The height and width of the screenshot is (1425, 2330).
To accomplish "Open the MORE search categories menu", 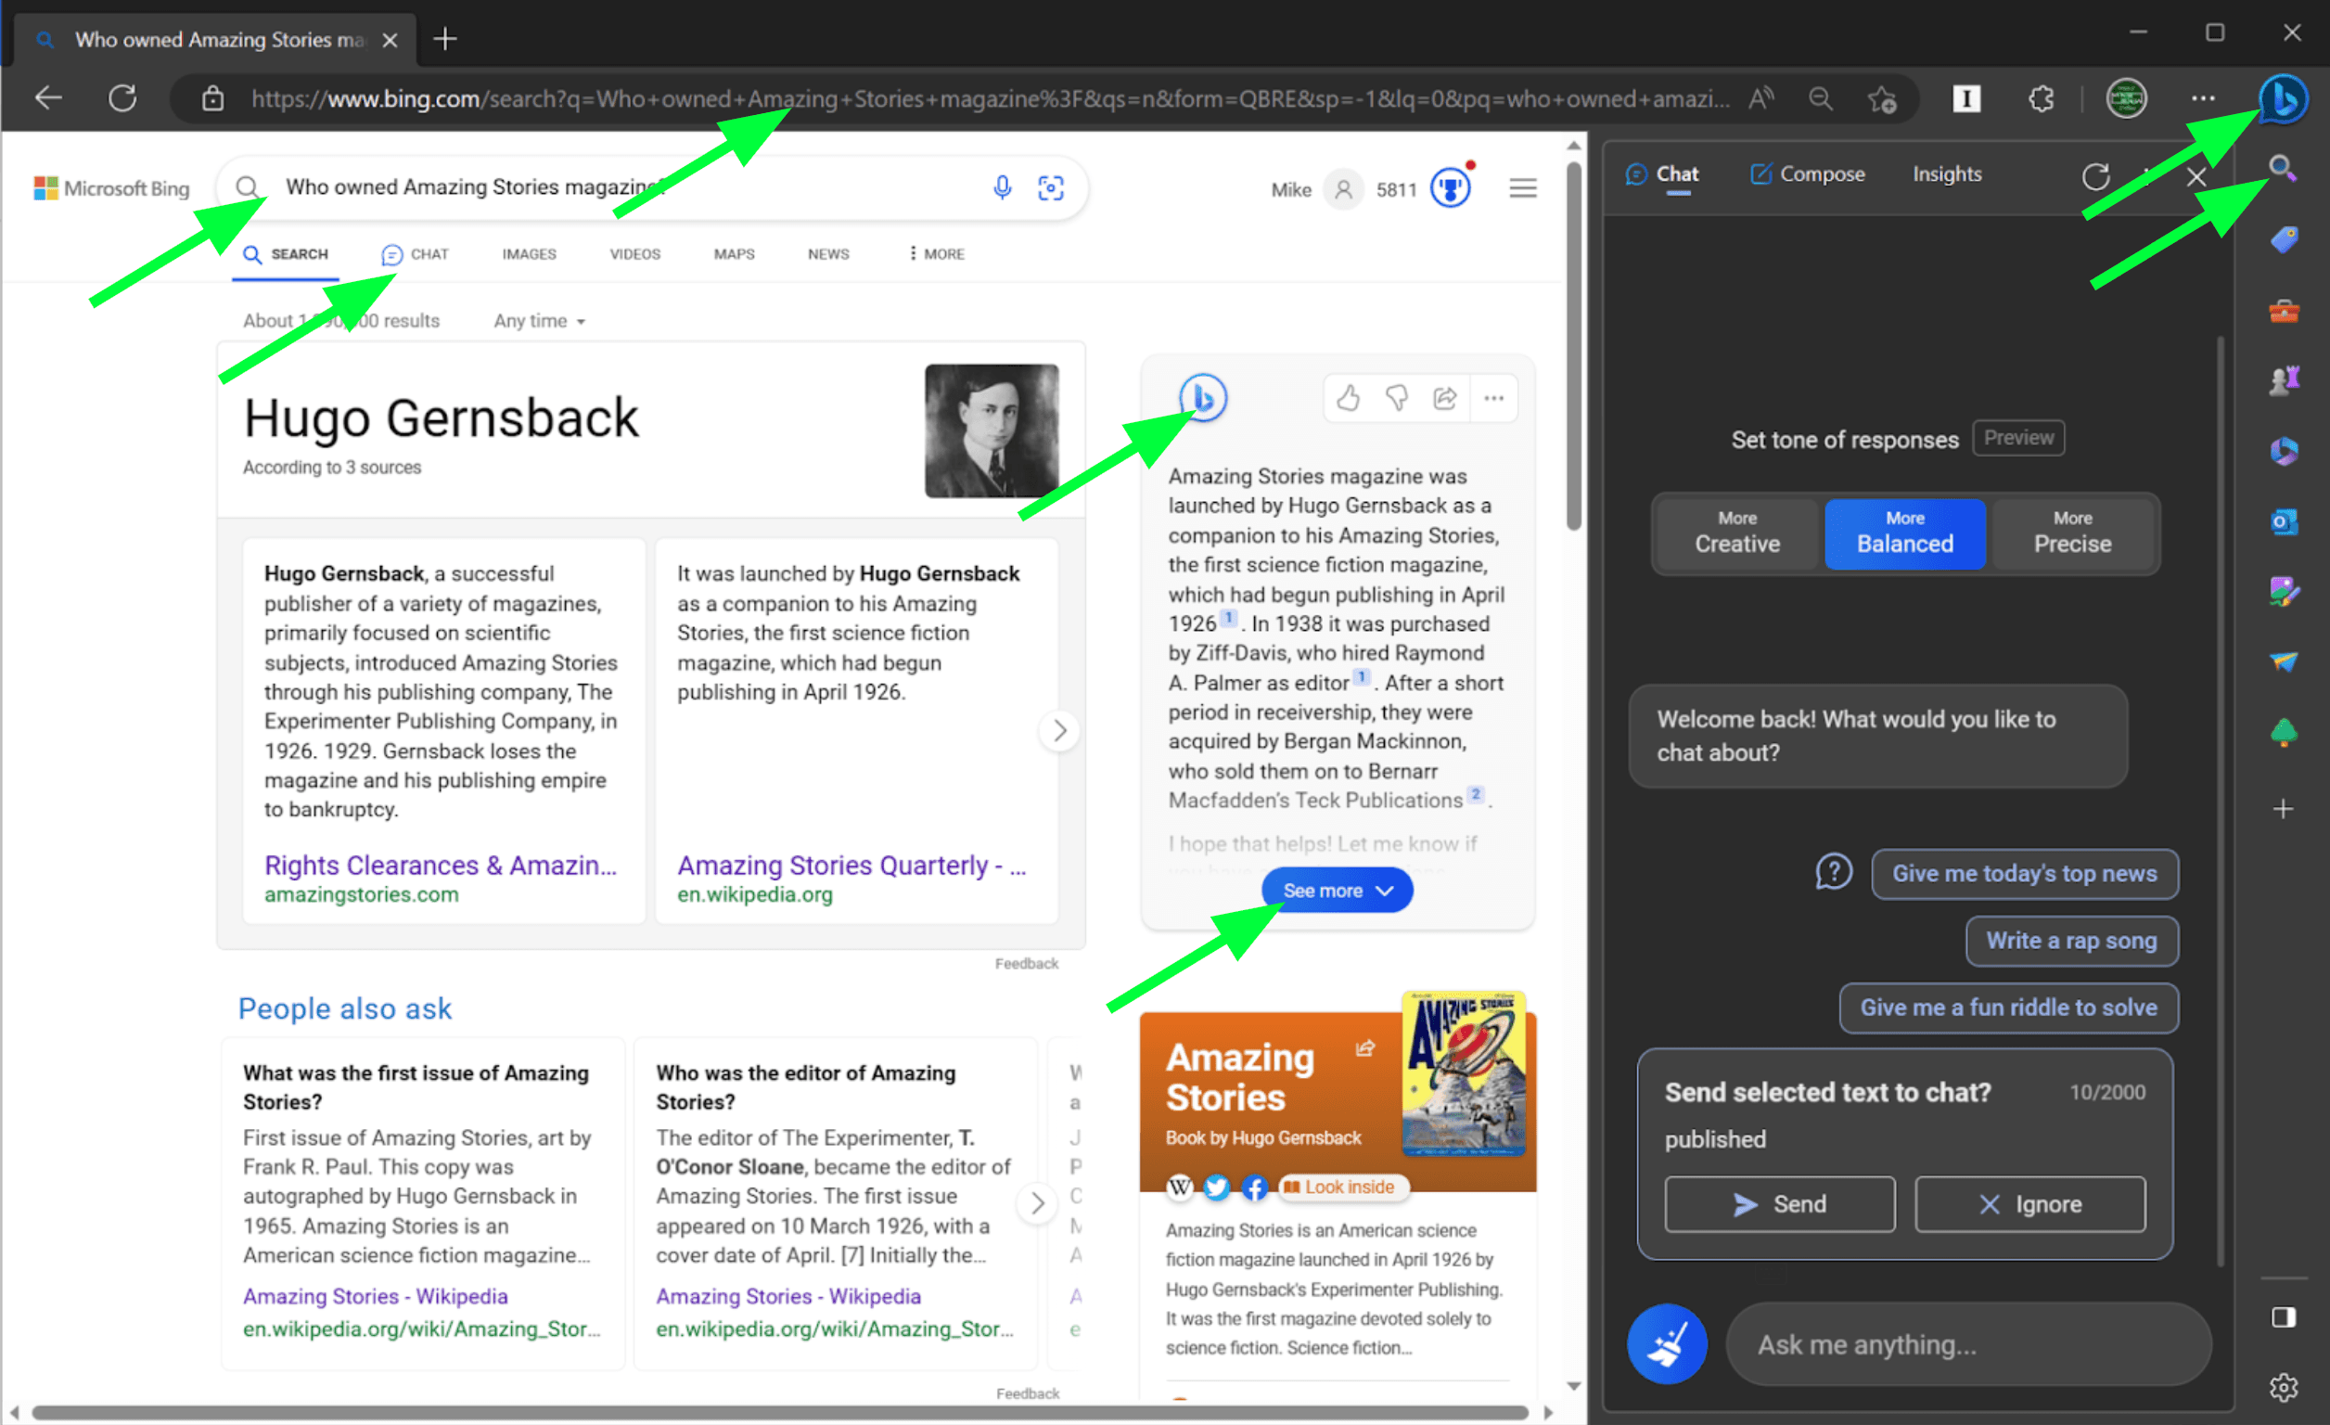I will 936,253.
